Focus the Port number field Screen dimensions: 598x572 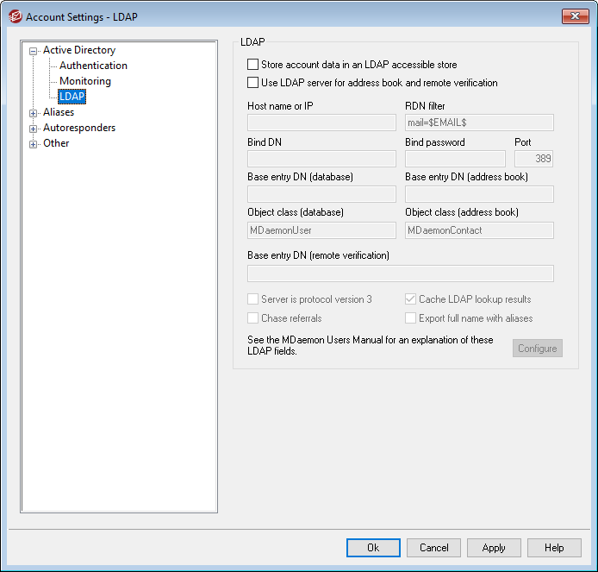point(533,159)
